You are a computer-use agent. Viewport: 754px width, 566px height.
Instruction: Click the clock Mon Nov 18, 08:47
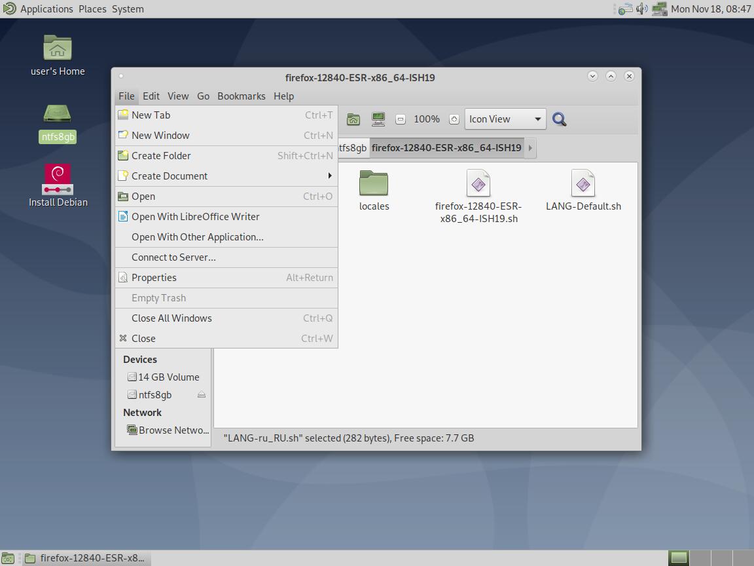coord(711,9)
